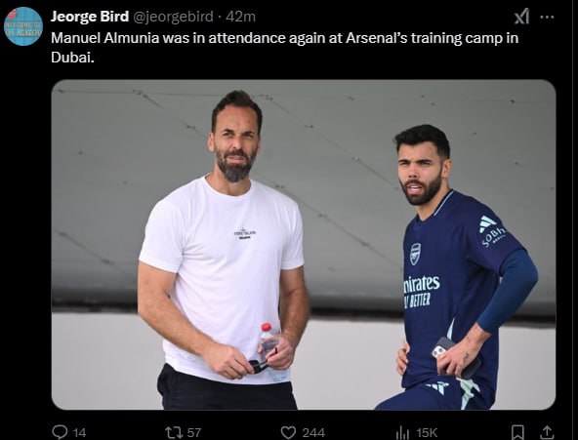Open the @jeorgebird handle link
Viewport: 578px width, 440px height.
[173, 17]
